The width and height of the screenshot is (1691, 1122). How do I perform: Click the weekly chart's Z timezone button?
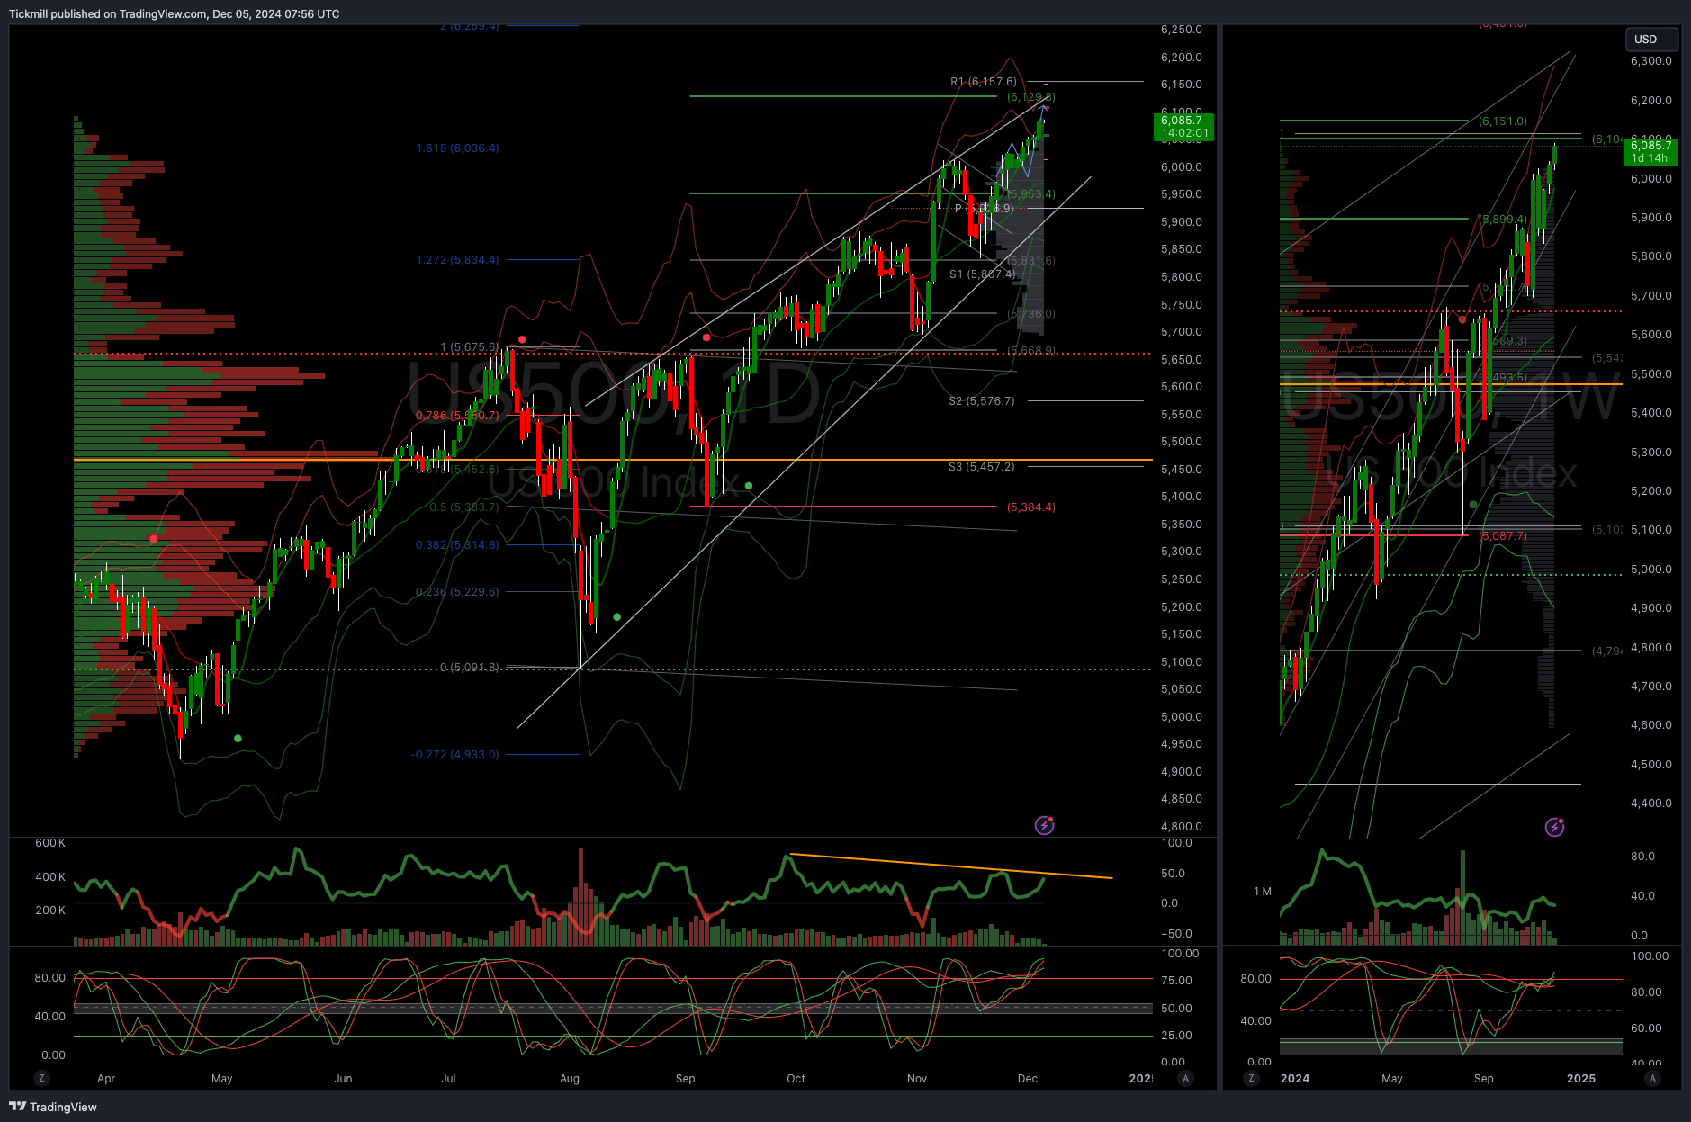click(x=1251, y=1078)
